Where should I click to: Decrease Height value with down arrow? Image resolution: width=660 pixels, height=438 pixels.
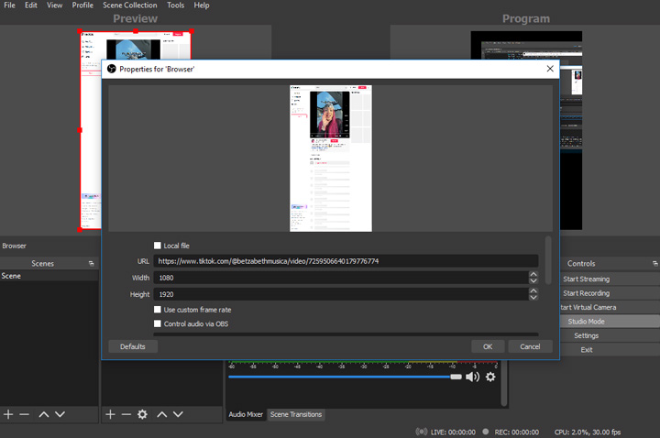click(x=533, y=298)
